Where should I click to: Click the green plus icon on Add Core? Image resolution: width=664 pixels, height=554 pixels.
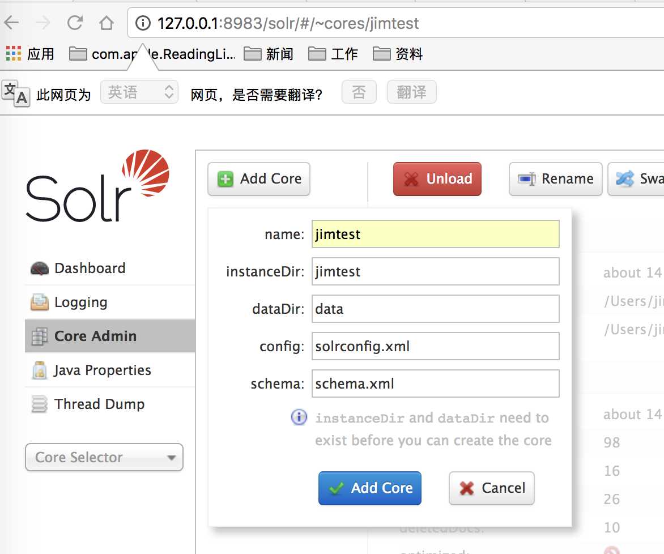coord(225,179)
